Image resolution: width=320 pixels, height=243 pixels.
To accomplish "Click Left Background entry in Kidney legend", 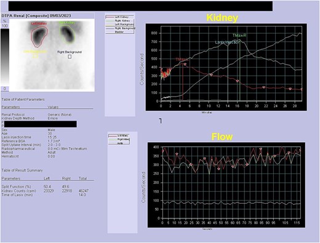I will point(119,25).
